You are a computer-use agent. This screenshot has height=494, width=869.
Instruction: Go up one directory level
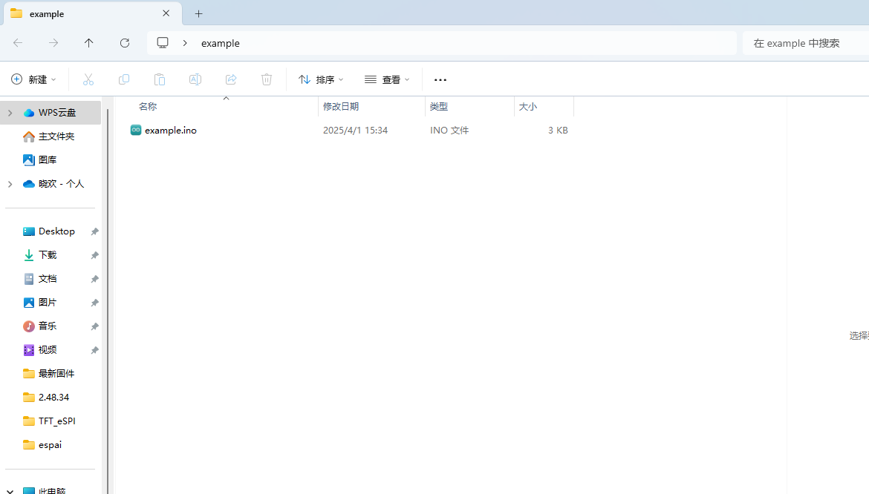pyautogui.click(x=89, y=43)
